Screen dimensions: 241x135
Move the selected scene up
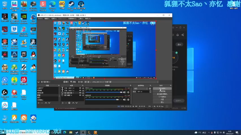point(46,103)
